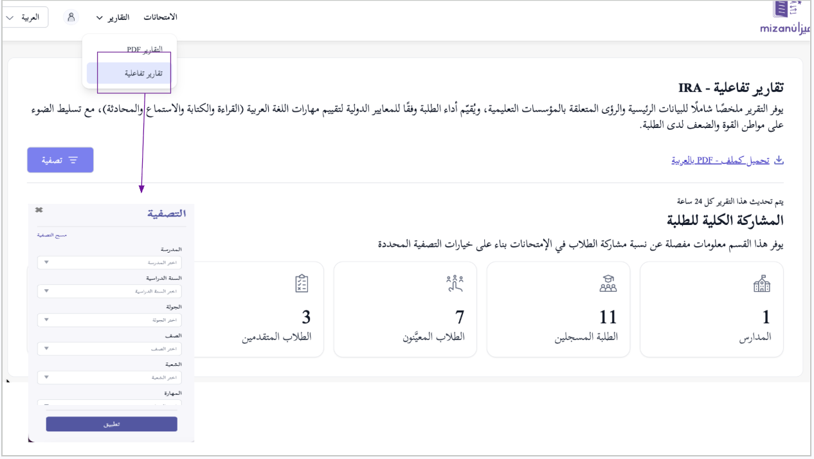Open the الجولة round dropdown
Viewport: 814px width, 459px height.
pyautogui.click(x=109, y=319)
